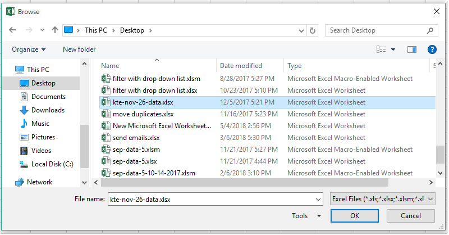Image resolution: width=449 pixels, height=235 pixels.
Task: Refresh the Desktop folder listing
Action: (313, 30)
